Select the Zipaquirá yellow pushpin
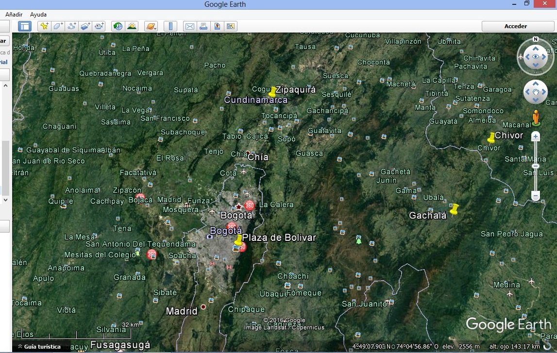 [x=272, y=92]
